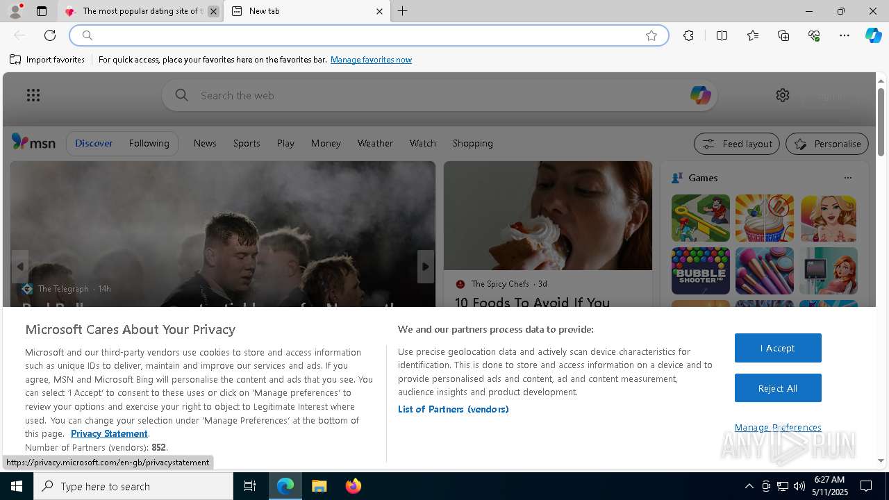Viewport: 889px width, 500px height.
Task: Show hidden system tray icons
Action: tap(749, 486)
